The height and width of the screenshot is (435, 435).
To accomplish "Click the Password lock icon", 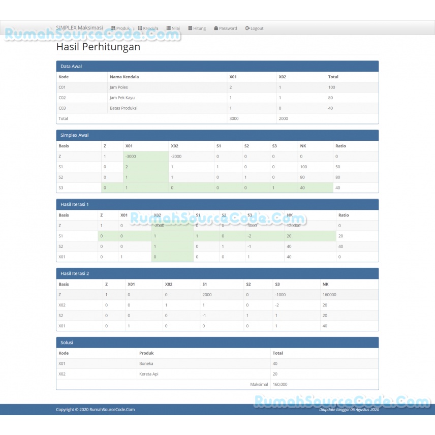I will tap(215, 28).
